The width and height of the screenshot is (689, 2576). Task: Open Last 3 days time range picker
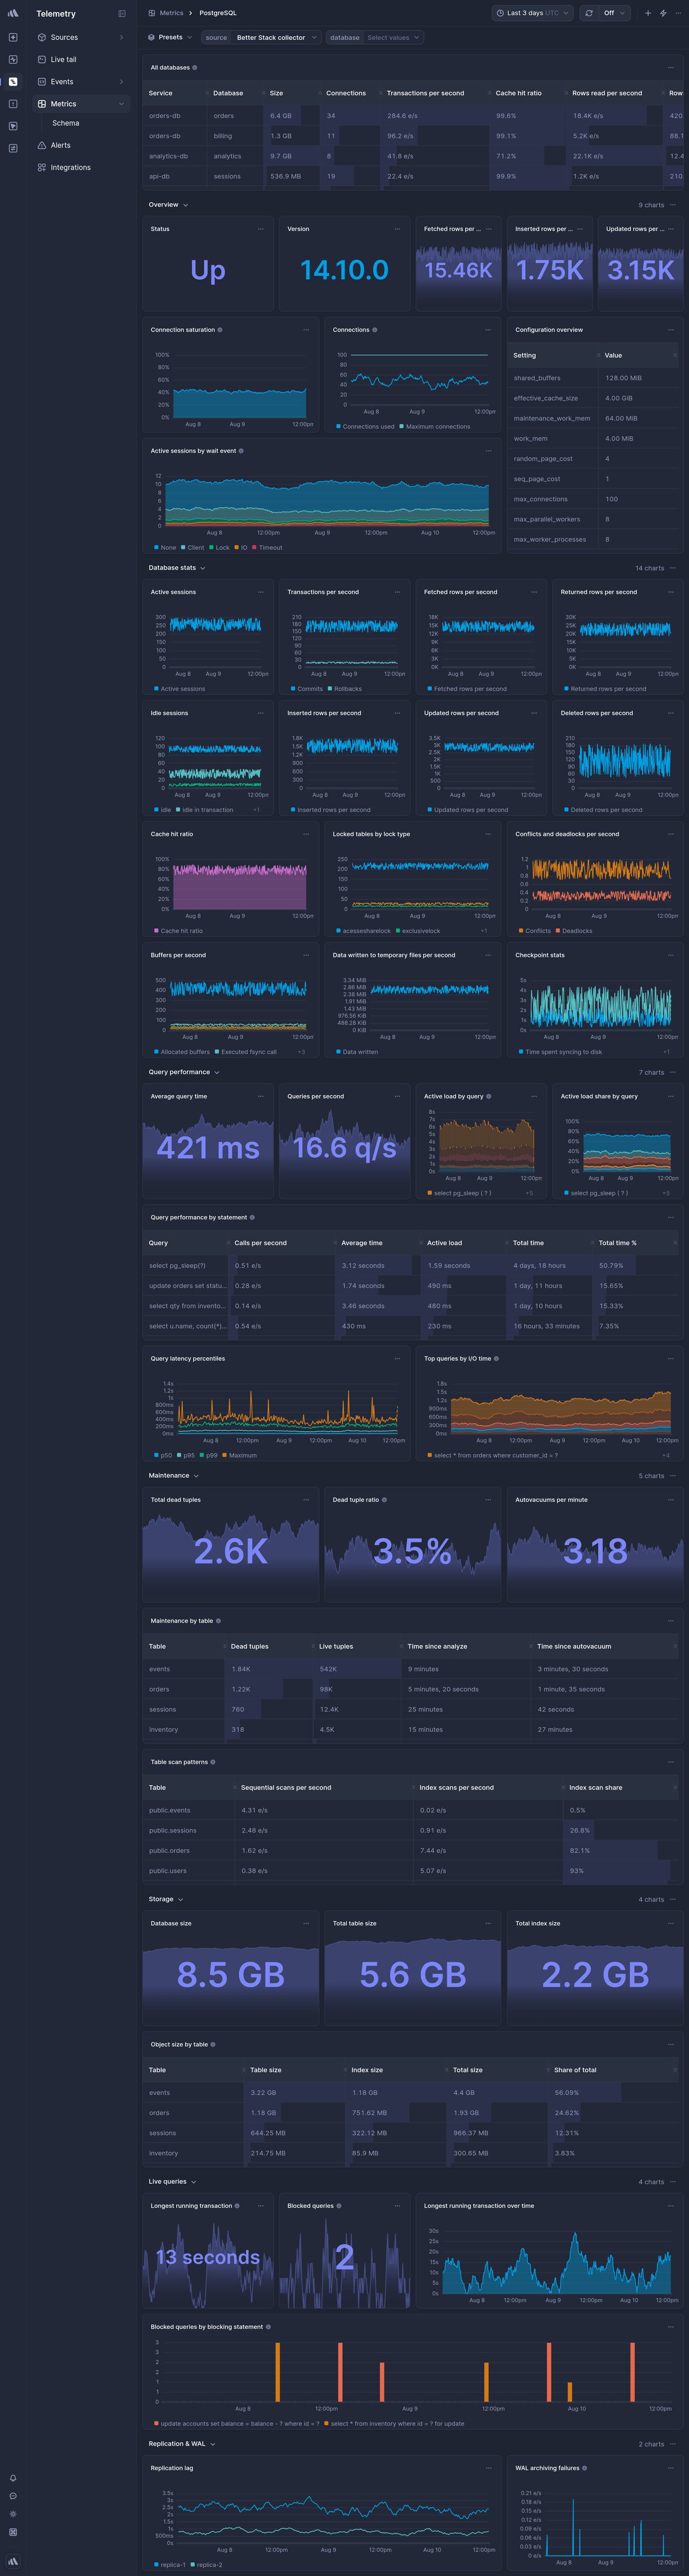533,13
